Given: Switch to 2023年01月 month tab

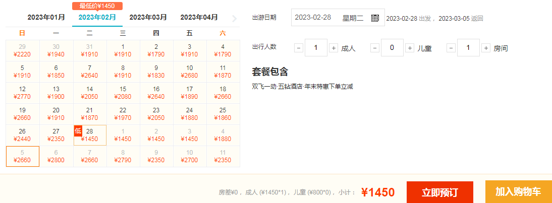Looking at the screenshot, I should pyautogui.click(x=46, y=17).
